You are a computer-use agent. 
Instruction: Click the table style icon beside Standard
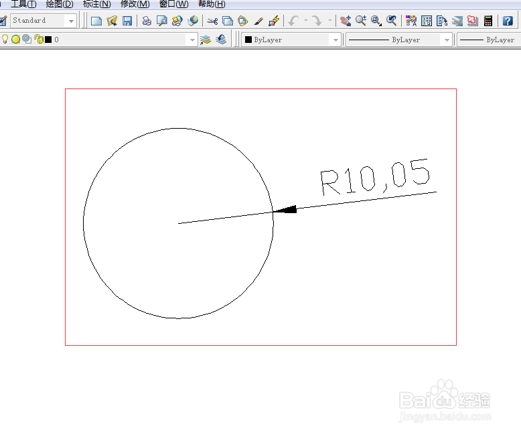tap(3, 21)
